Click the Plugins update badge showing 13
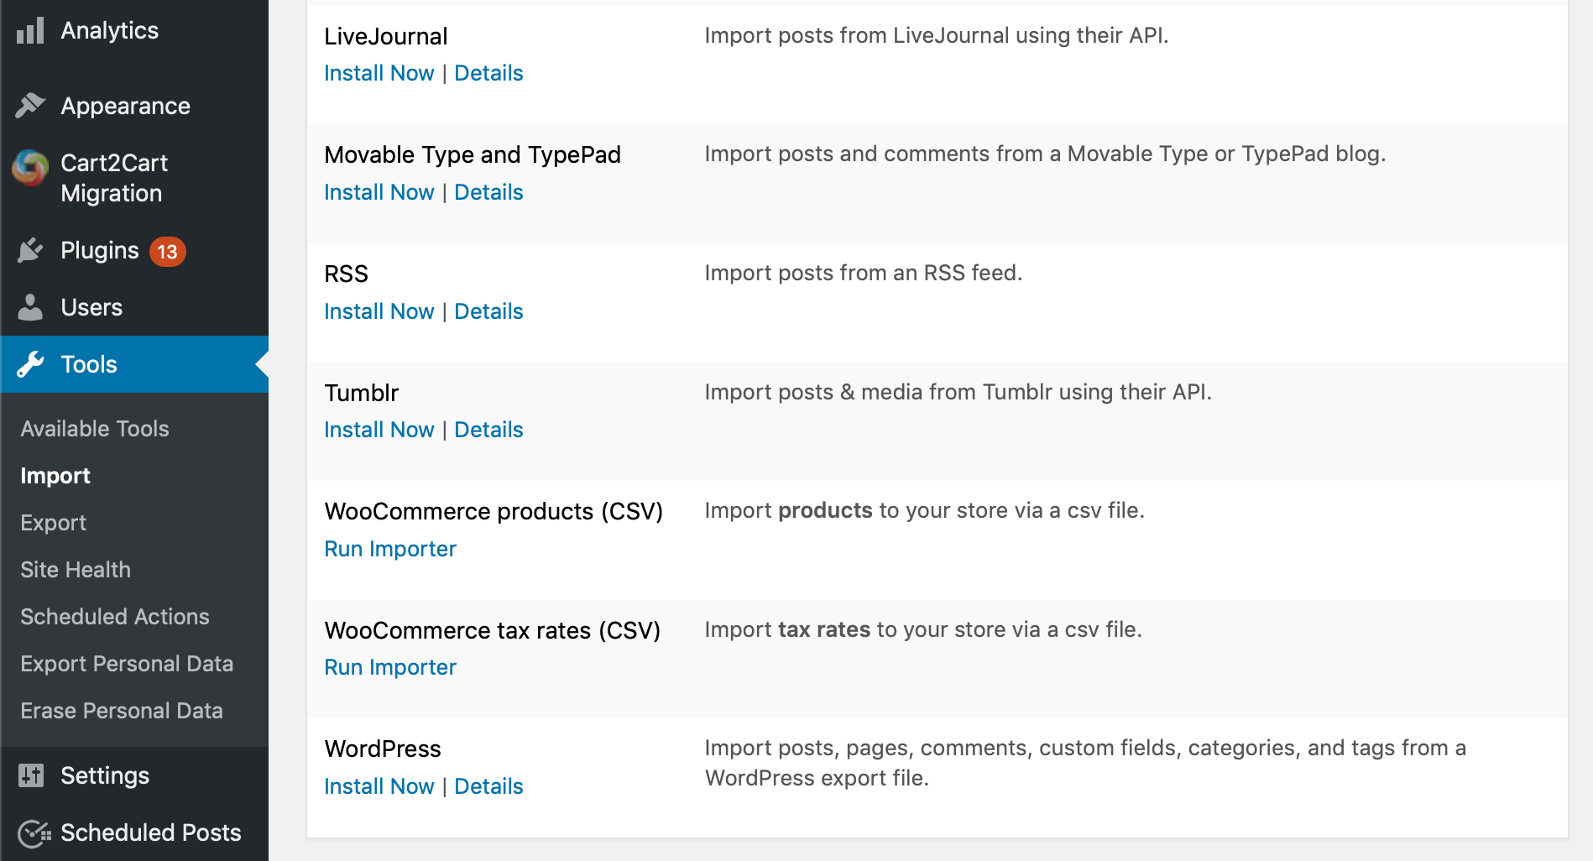The width and height of the screenshot is (1593, 861). (x=167, y=252)
